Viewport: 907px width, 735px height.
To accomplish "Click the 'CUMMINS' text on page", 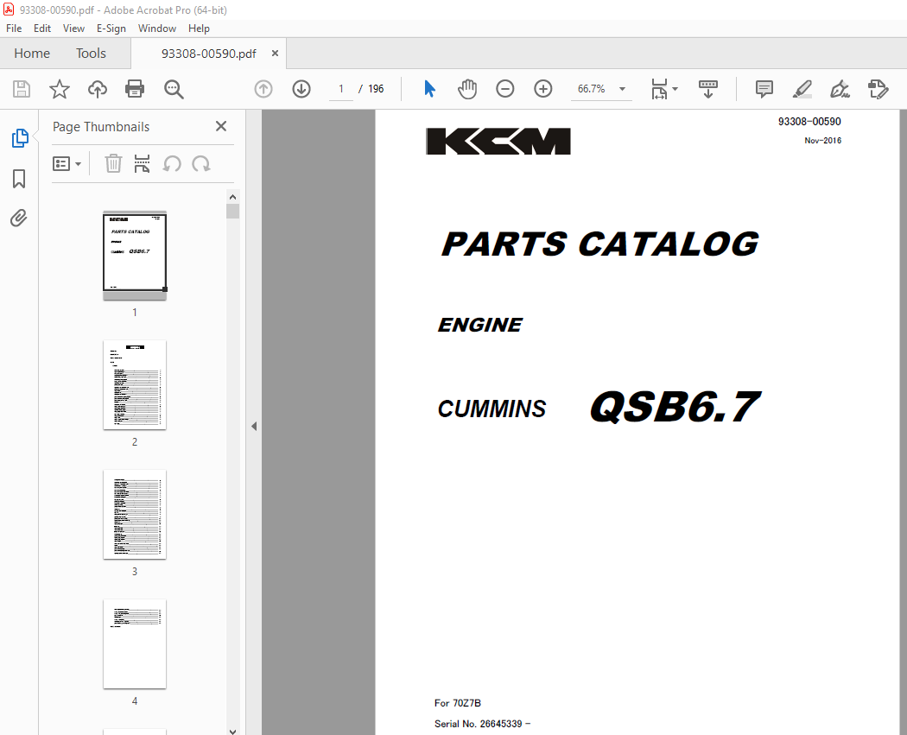I will (492, 409).
